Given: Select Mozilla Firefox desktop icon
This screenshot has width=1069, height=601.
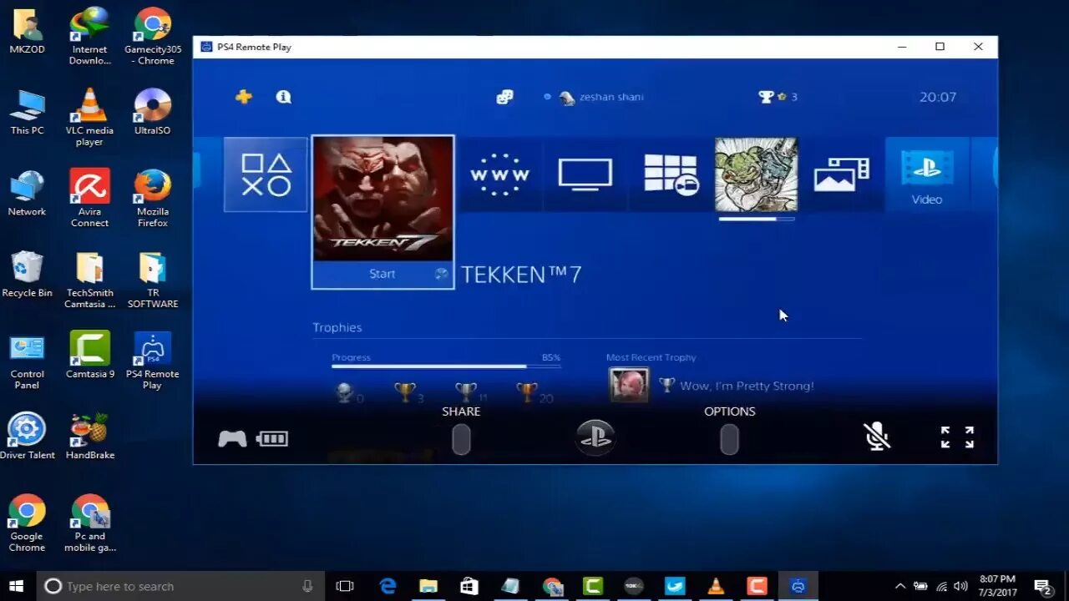Looking at the screenshot, I should coord(152,199).
